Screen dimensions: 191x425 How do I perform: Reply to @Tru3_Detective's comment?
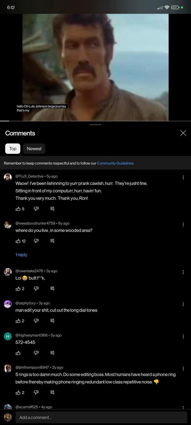[52, 209]
